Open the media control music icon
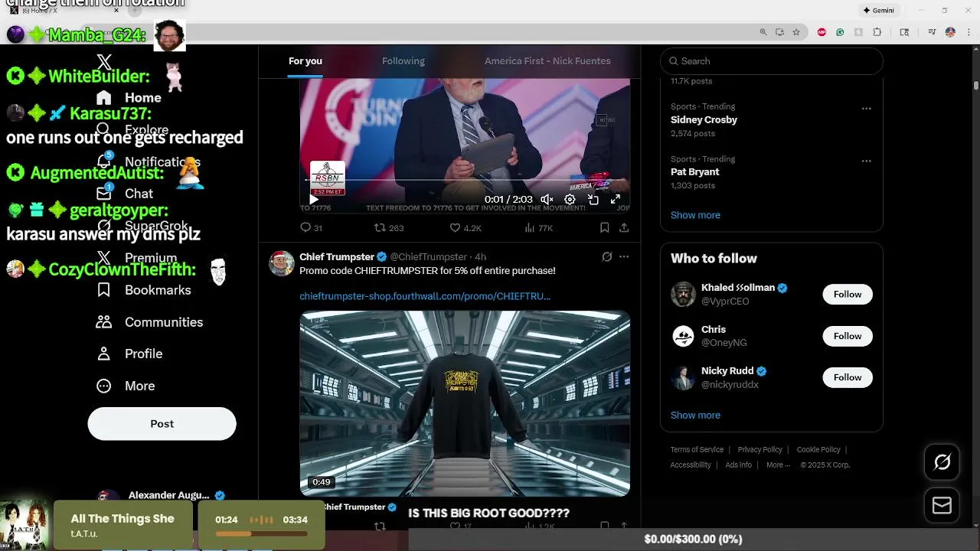 pos(932,32)
